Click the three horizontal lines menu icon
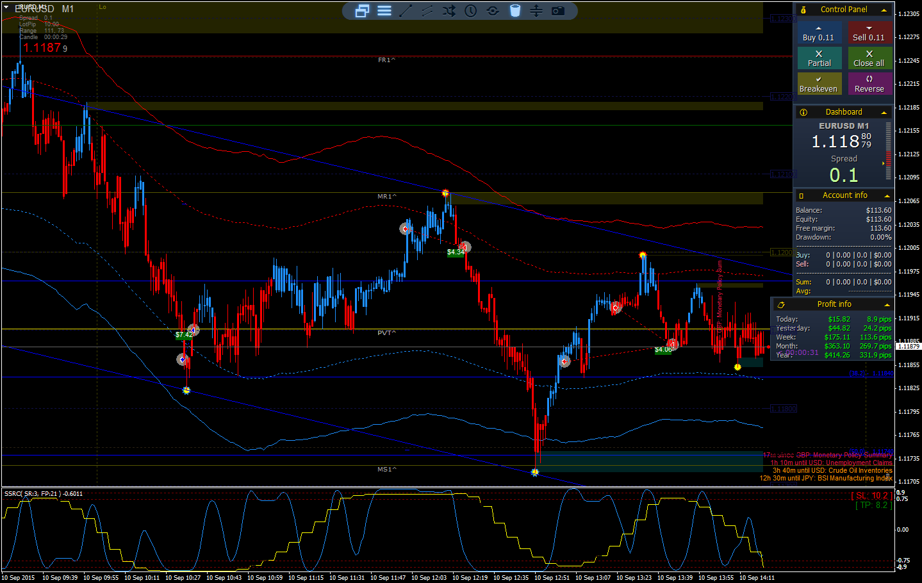 (384, 11)
